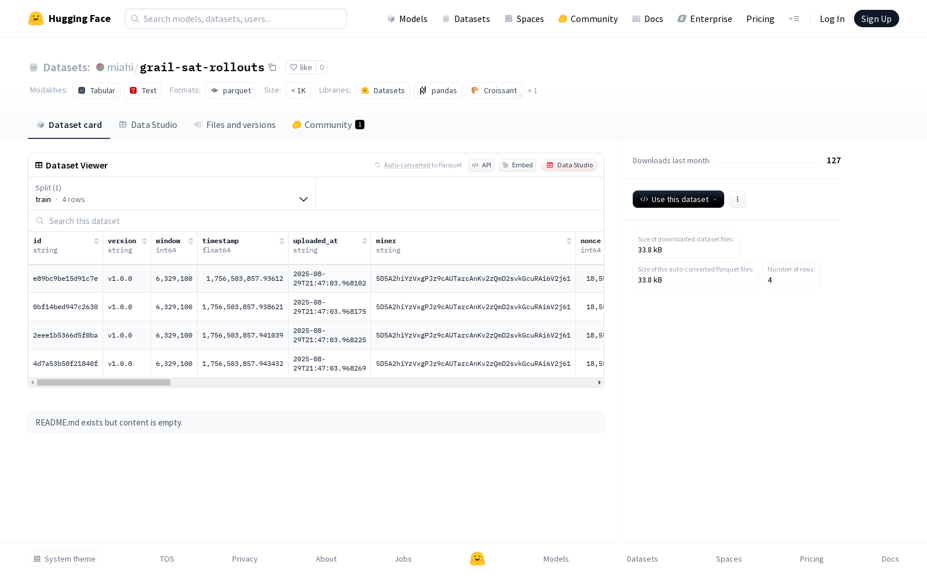Viewport: 927px width, 579px height.
Task: Open Community in the top navigation
Action: click(x=587, y=19)
